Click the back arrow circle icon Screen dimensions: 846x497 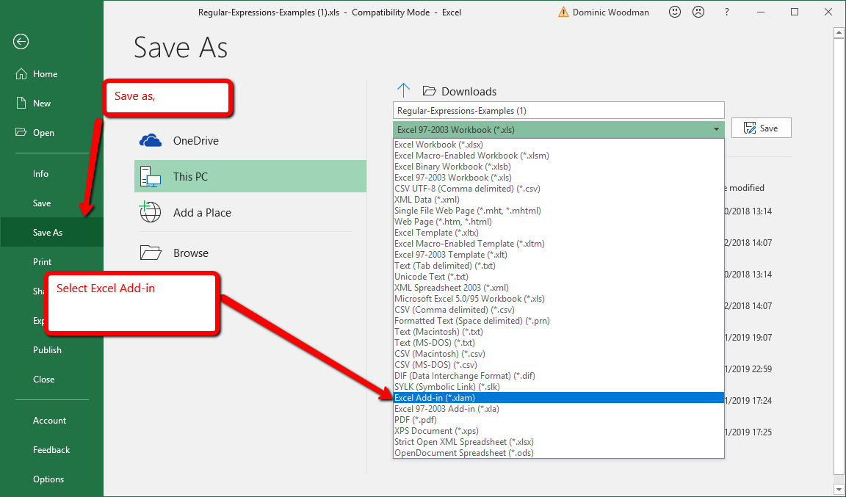click(x=21, y=42)
